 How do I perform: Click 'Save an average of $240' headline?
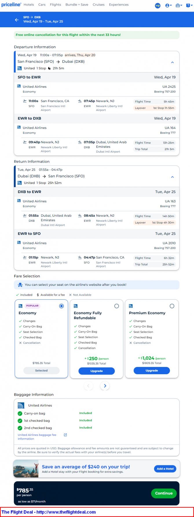click(86, 467)
